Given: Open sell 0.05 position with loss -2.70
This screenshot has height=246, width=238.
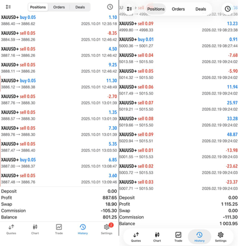Looking at the screenshot, I should [x=59, y=100].
